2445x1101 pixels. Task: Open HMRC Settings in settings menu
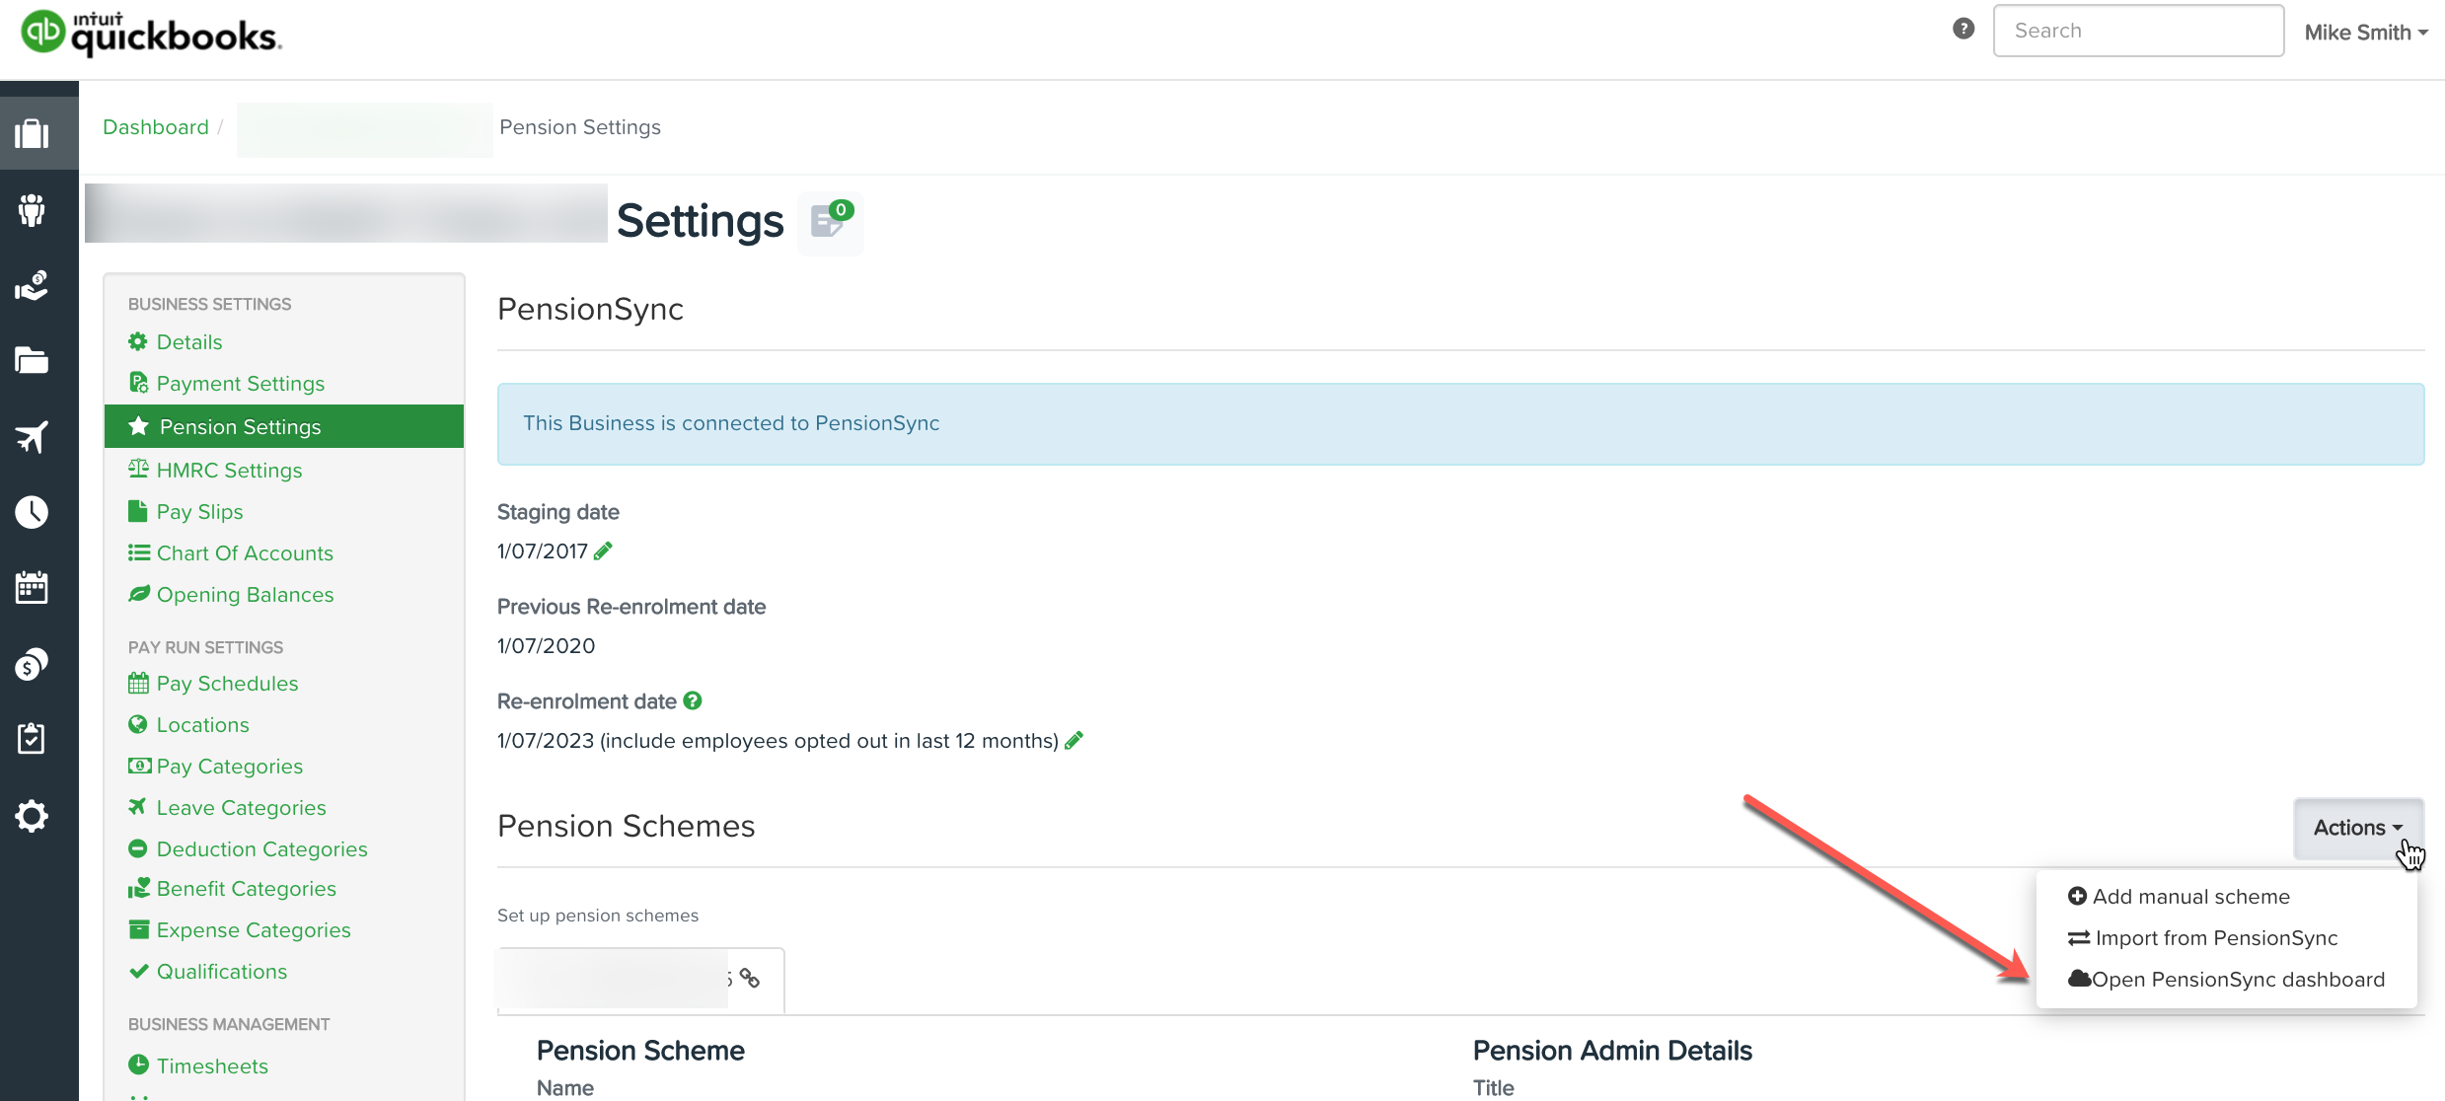click(229, 471)
